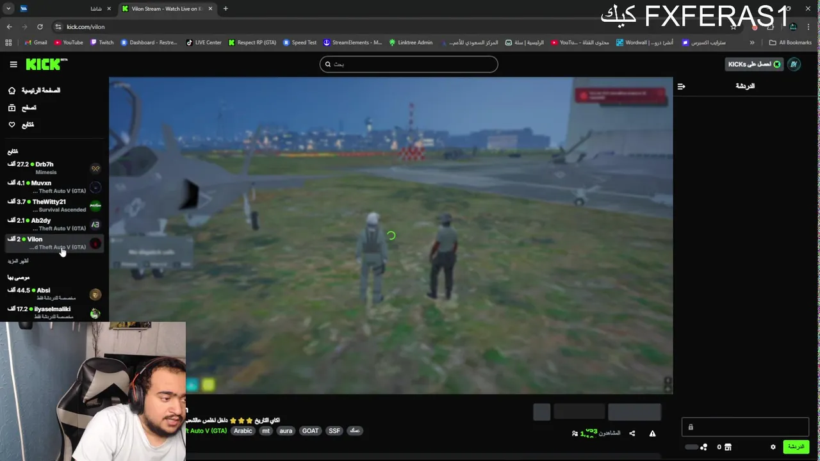
Task: Click the GOAT tag
Action: click(310, 431)
